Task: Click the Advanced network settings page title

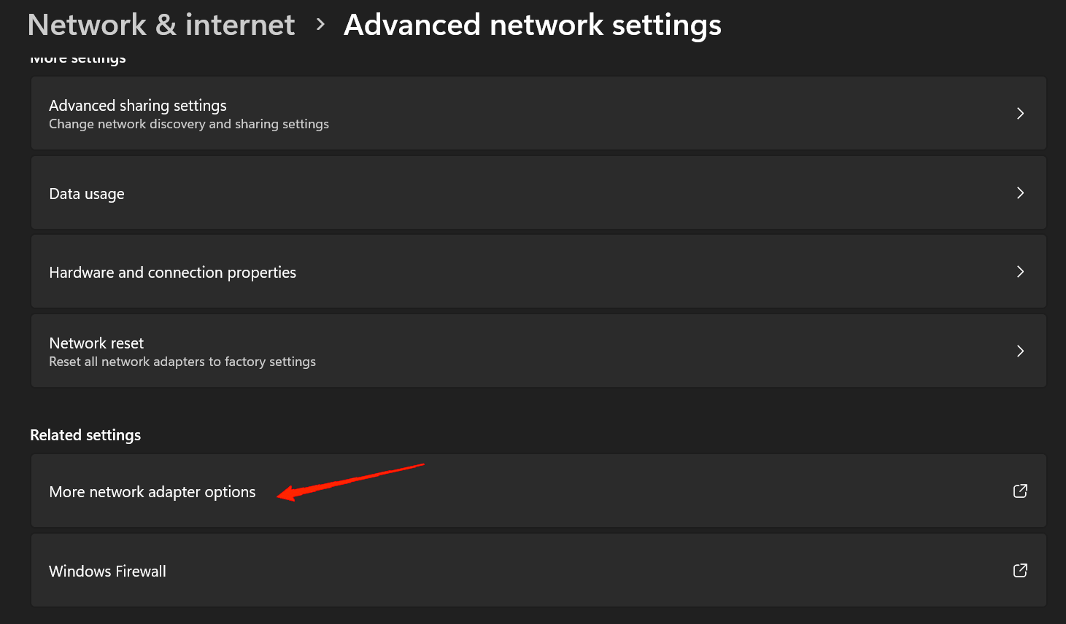Action: click(x=532, y=25)
